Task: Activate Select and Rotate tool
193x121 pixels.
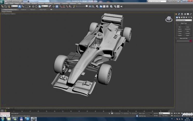Action: tap(36, 7)
